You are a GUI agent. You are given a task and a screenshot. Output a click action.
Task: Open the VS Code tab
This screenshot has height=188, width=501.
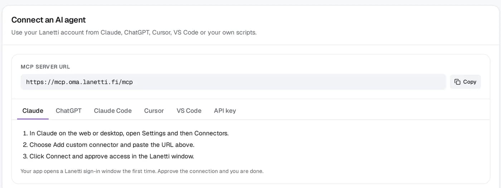click(x=189, y=111)
